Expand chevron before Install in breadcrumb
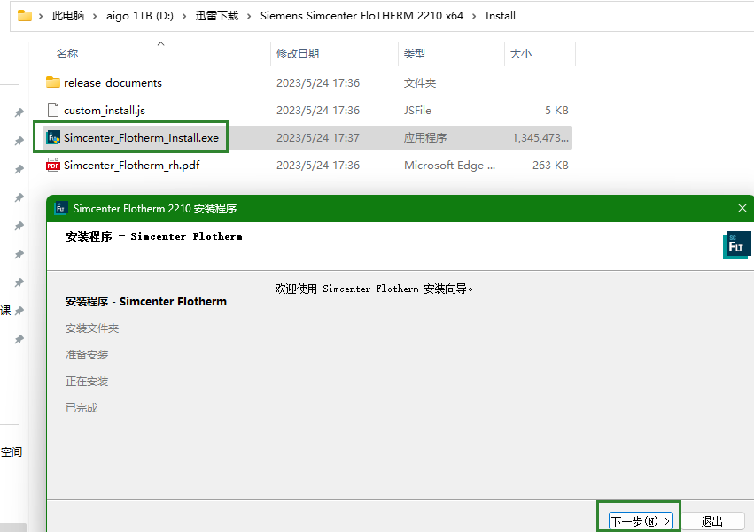The height and width of the screenshot is (532, 754). click(x=474, y=16)
